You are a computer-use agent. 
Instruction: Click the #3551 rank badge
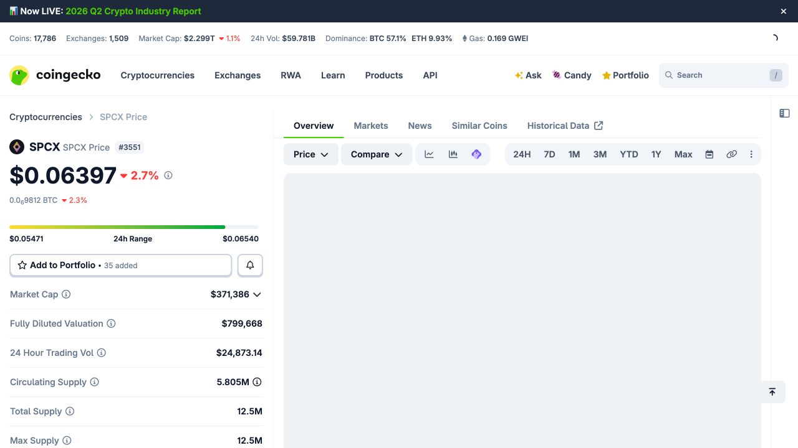click(x=129, y=147)
